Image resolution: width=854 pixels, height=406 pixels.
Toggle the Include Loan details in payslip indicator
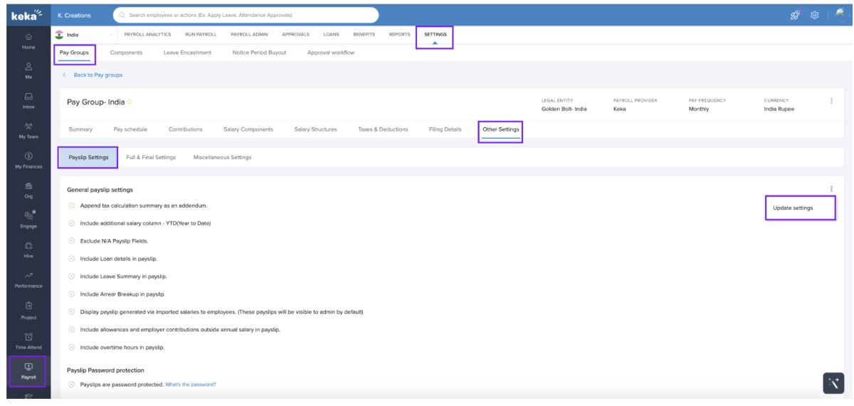(x=72, y=259)
